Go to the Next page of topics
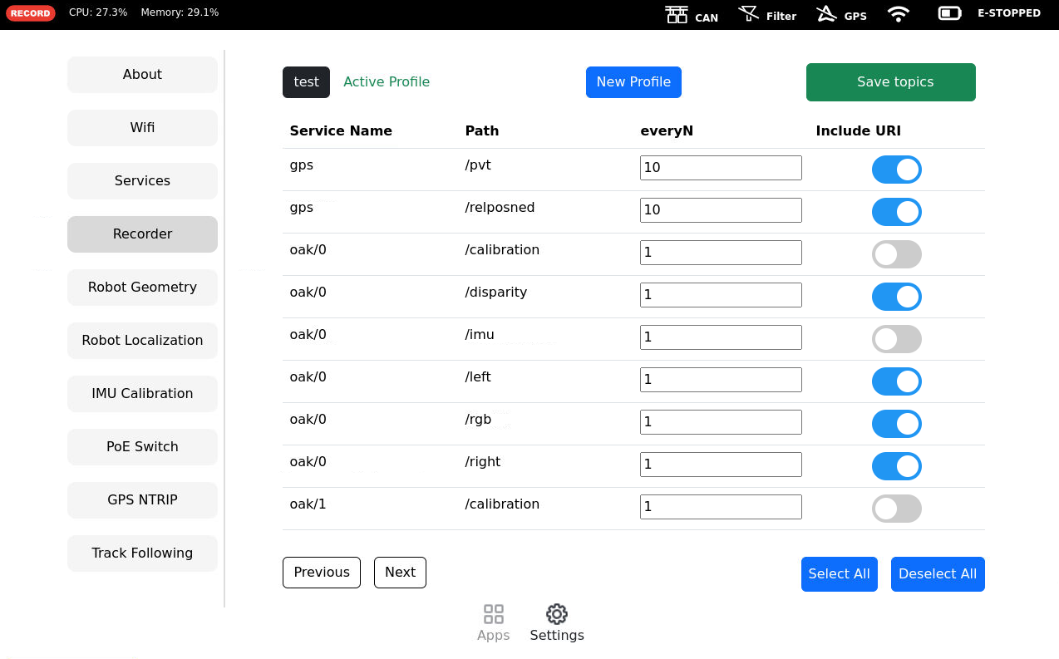 (400, 573)
